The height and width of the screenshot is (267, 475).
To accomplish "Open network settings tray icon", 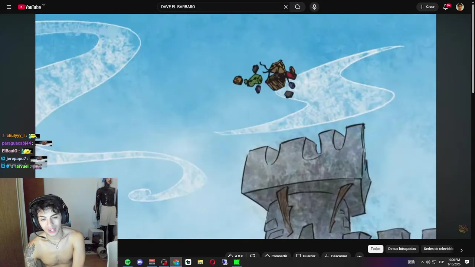I will (x=434, y=262).
